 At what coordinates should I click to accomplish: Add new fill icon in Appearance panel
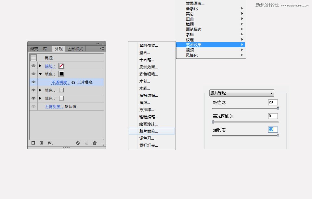click(x=41, y=143)
